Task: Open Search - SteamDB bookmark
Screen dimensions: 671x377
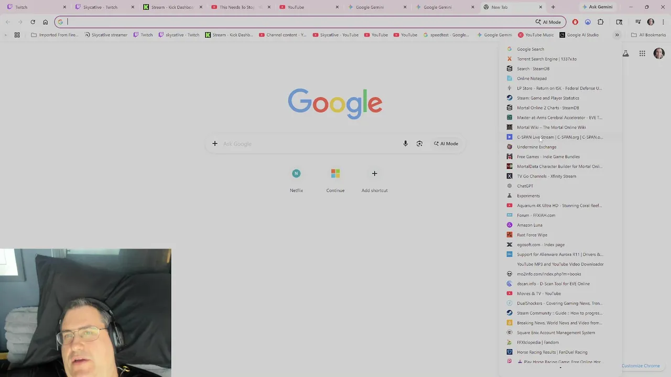Action: point(560,69)
